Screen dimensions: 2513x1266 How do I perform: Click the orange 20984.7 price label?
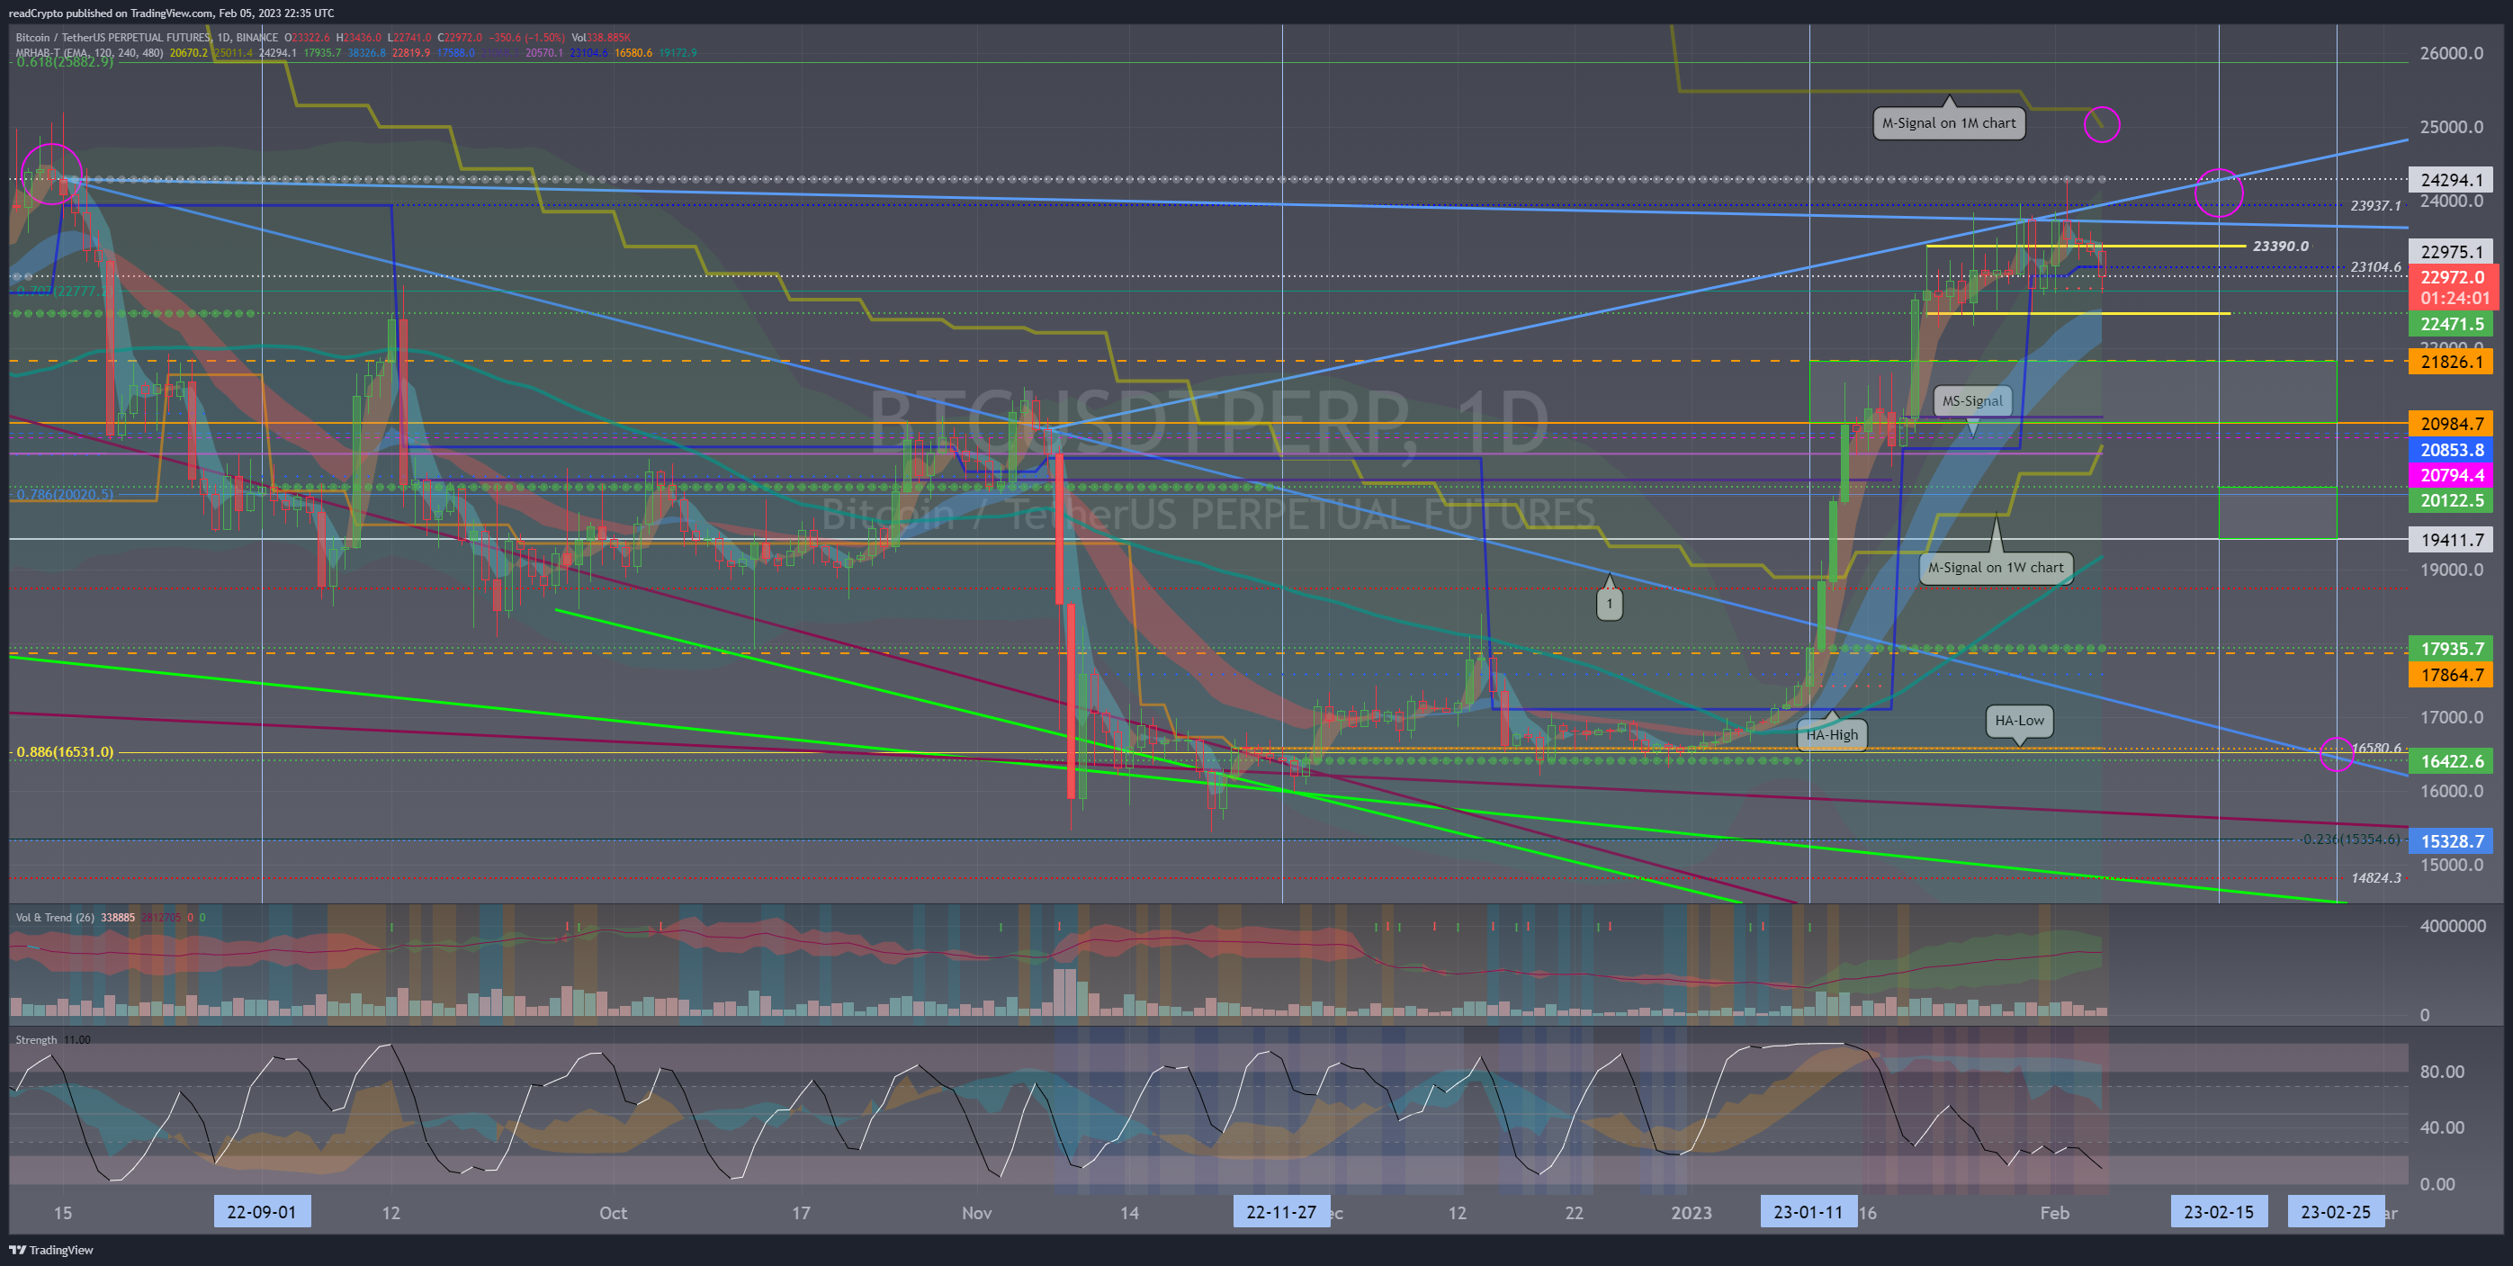pyautogui.click(x=2451, y=423)
